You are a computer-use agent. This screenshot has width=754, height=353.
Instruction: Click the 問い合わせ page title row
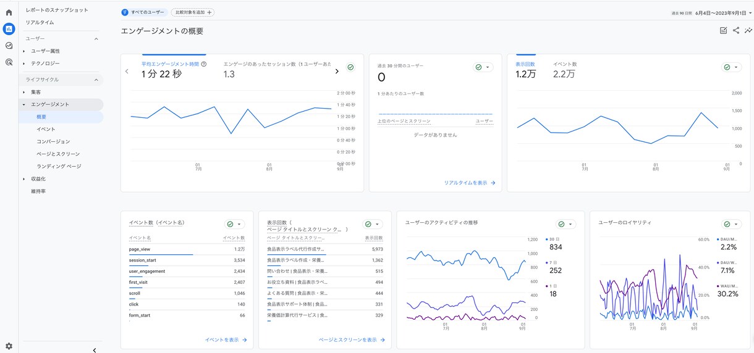click(x=325, y=272)
